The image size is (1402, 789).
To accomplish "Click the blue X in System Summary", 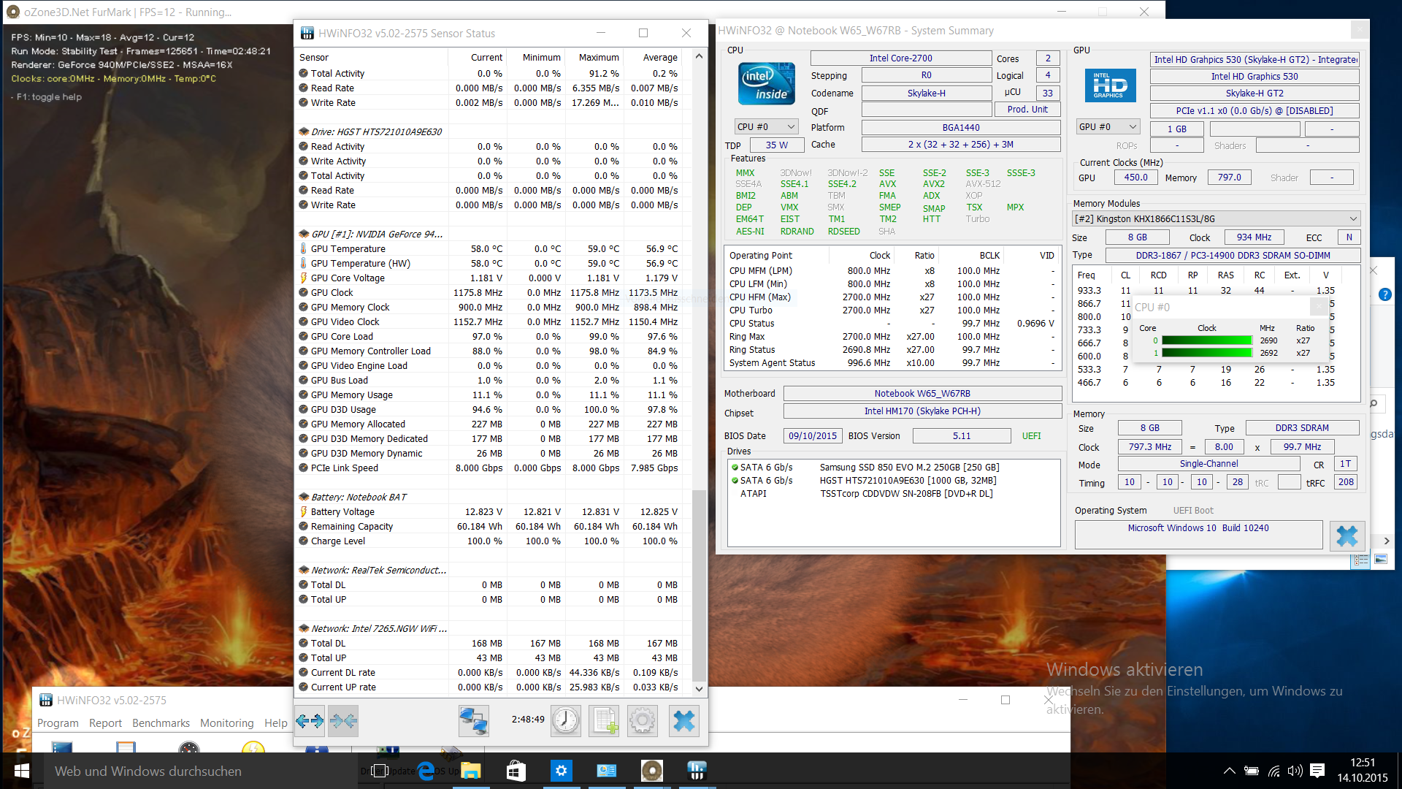I will (x=1347, y=536).
